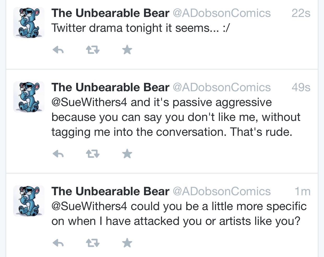Retweet the 'Twitter drama tonight' tweet
Screen dimensions: 324x257
pos(93,50)
